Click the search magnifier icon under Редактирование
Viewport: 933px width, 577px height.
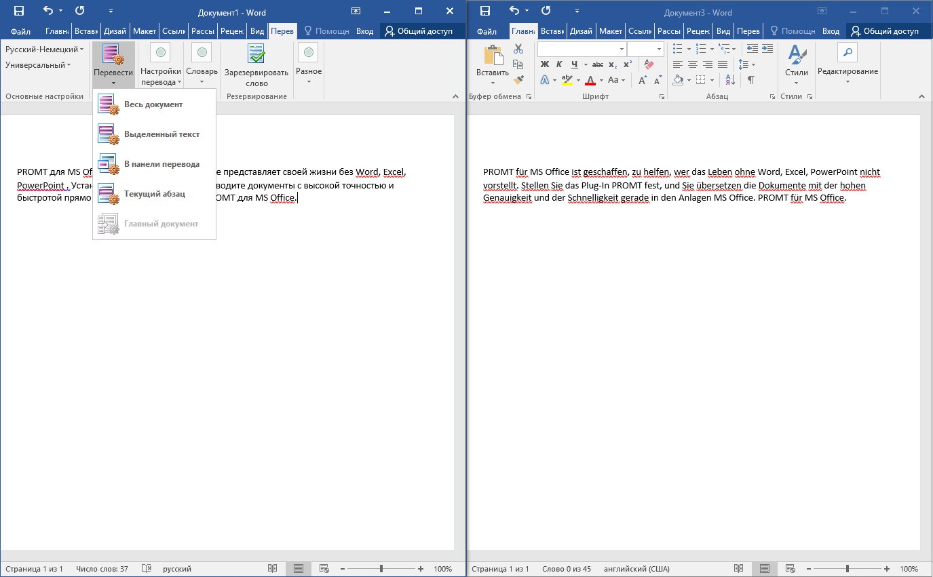pos(848,52)
